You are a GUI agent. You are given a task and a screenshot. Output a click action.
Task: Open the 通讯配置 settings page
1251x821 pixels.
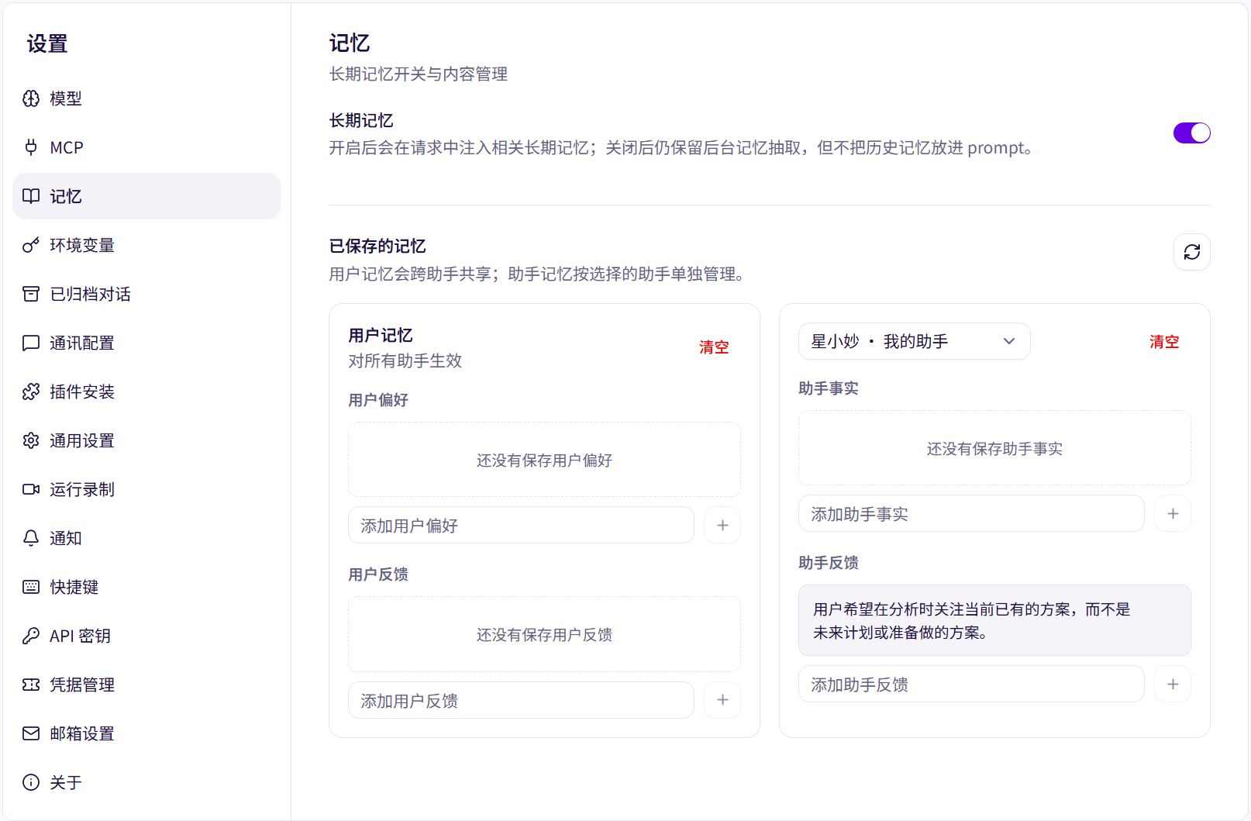point(146,343)
